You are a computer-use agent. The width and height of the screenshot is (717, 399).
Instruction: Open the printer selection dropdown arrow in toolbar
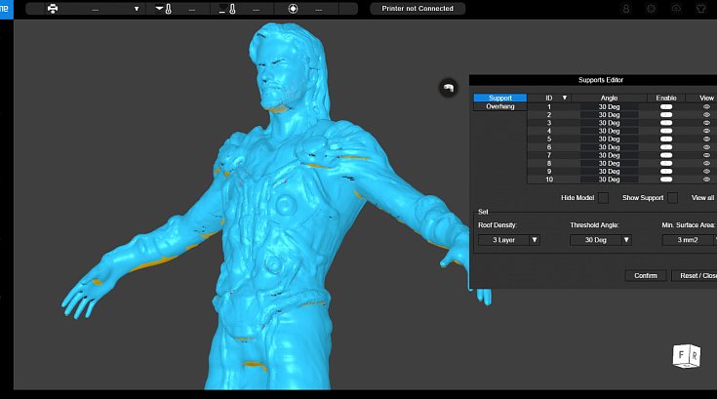[137, 9]
